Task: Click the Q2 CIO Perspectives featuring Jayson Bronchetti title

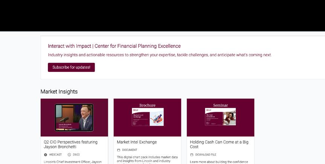Action: pyautogui.click(x=71, y=144)
